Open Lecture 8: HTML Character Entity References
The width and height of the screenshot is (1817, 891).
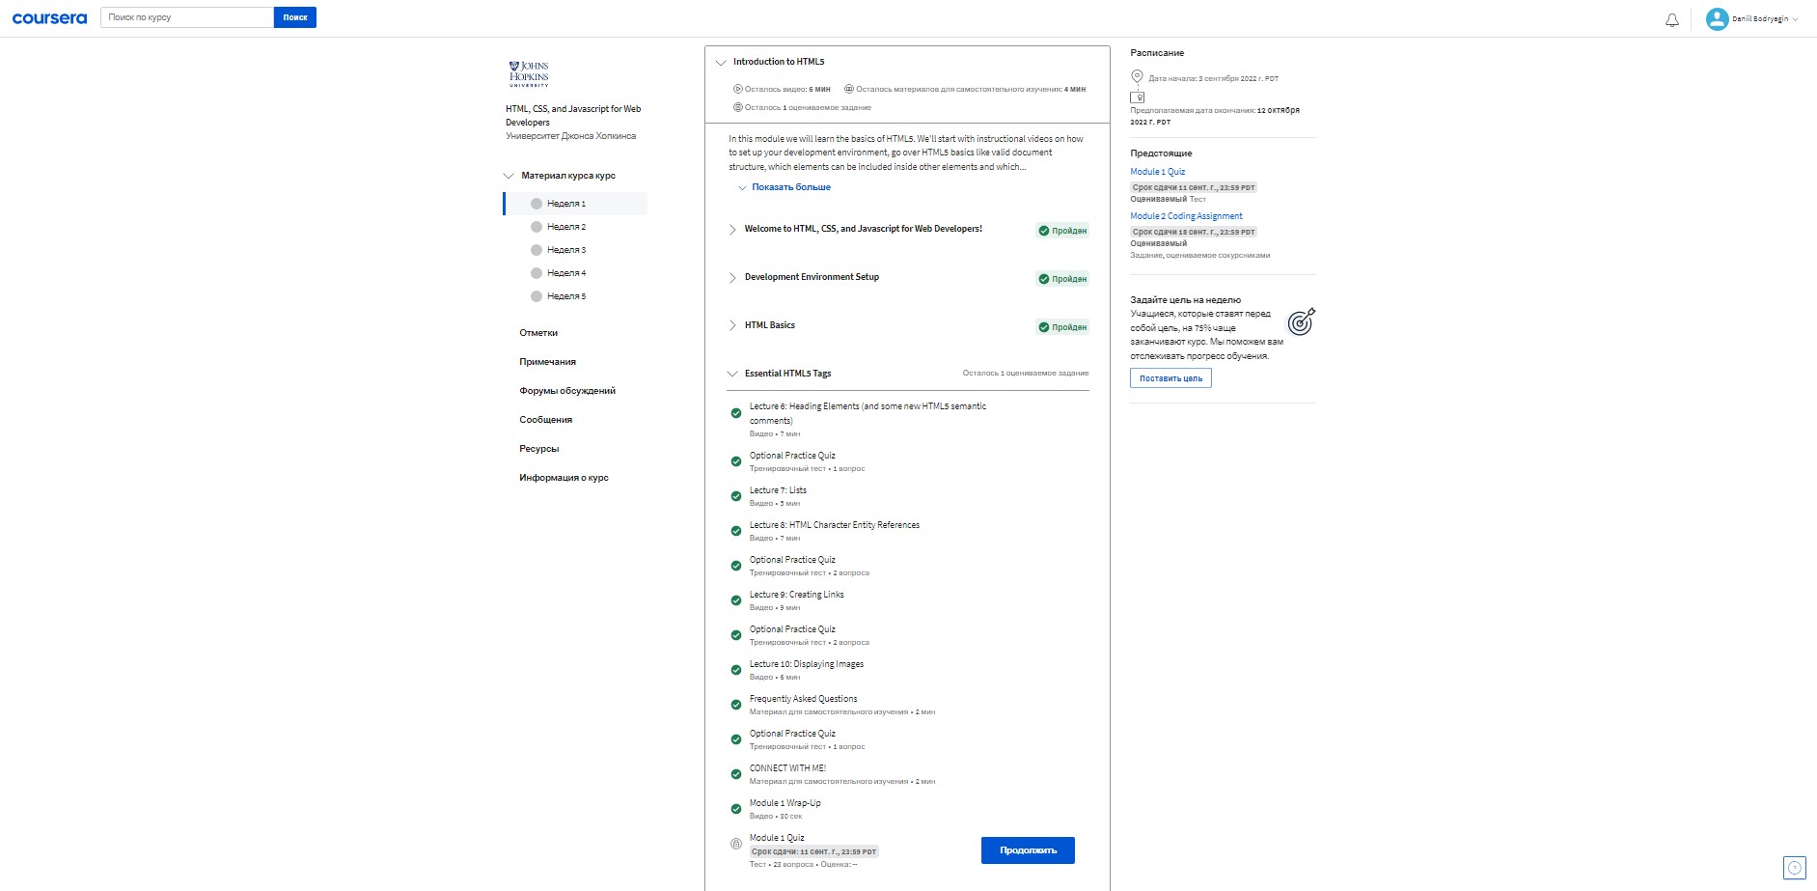point(835,525)
